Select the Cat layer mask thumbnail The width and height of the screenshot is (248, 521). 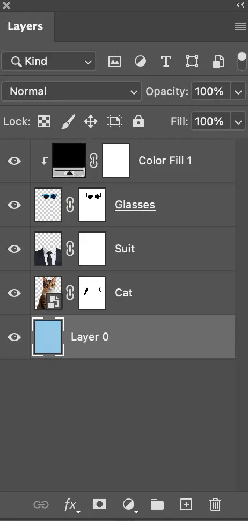[x=92, y=293]
